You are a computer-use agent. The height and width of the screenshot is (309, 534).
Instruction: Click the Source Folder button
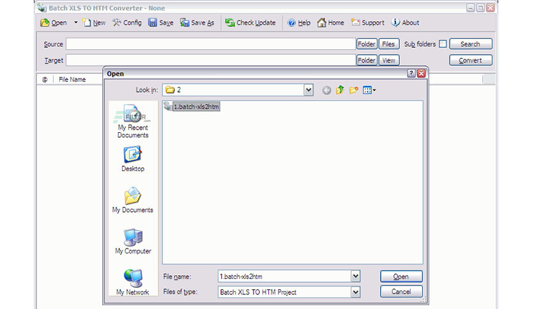pyautogui.click(x=367, y=44)
